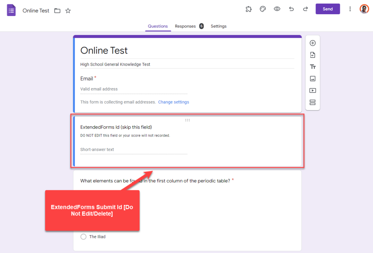Move the form to a folder
Screen dimensions: 373x253
pyautogui.click(x=57, y=11)
